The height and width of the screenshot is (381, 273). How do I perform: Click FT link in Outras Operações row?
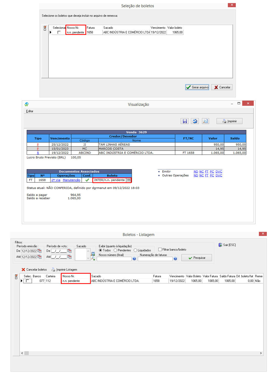point(207,175)
